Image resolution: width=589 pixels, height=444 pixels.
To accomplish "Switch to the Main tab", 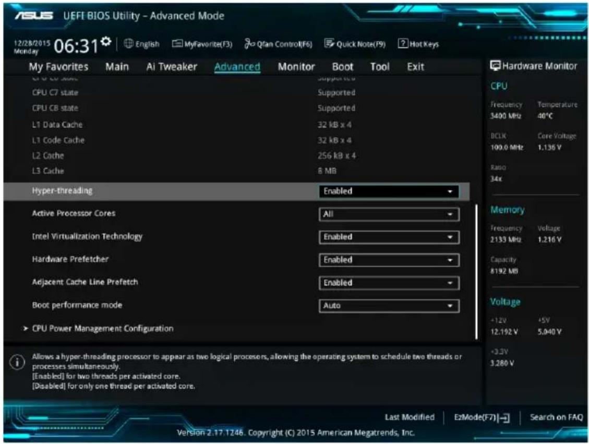I will [117, 67].
